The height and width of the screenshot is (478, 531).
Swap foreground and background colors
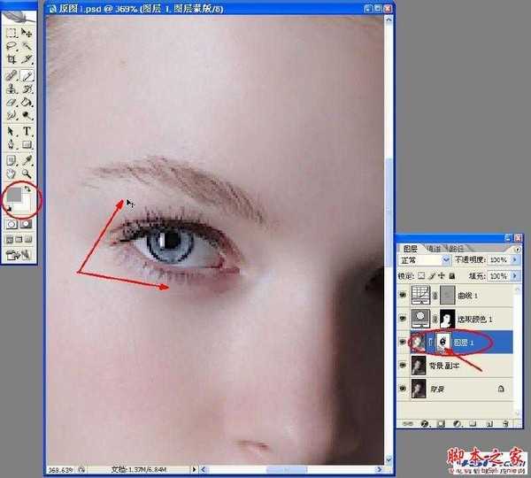coord(27,189)
